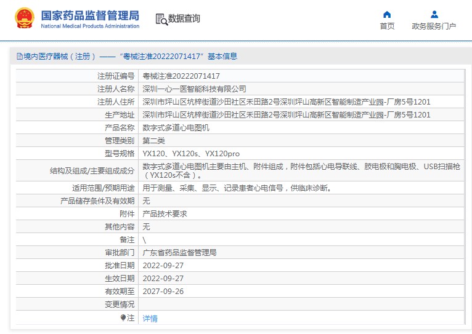Viewport: 472px width, 334px height.
Task: Select the 其他内容 value 无
Action: tap(146, 227)
